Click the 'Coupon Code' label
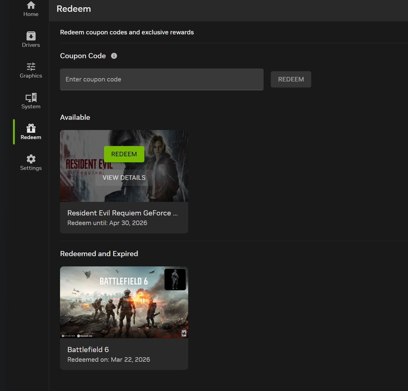The height and width of the screenshot is (391, 408). point(83,56)
